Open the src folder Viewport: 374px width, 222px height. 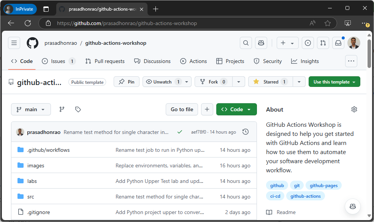(x=30, y=197)
